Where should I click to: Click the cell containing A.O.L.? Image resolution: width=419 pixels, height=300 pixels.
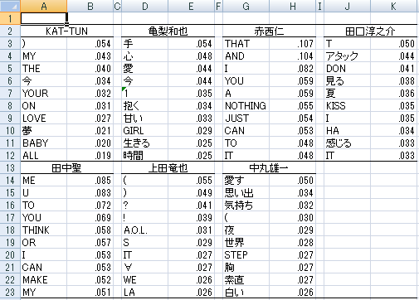(144, 230)
